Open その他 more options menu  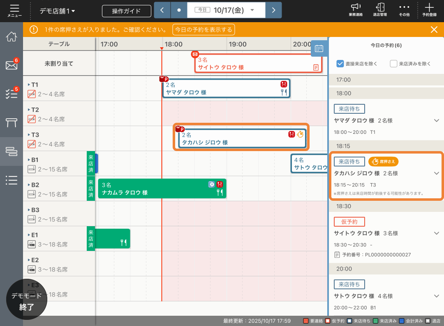tap(404, 10)
